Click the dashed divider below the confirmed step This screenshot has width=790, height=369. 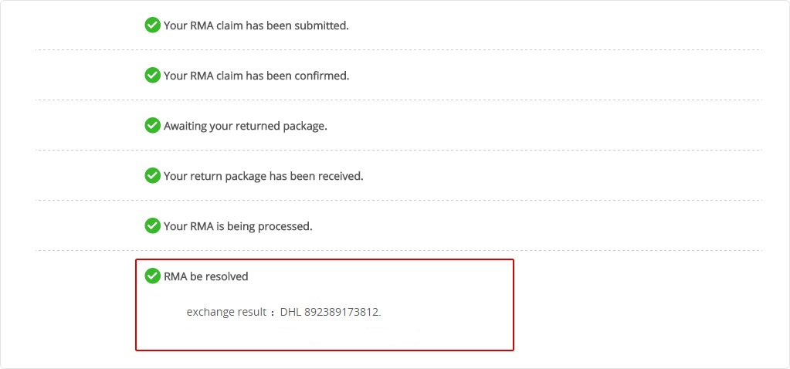click(398, 100)
